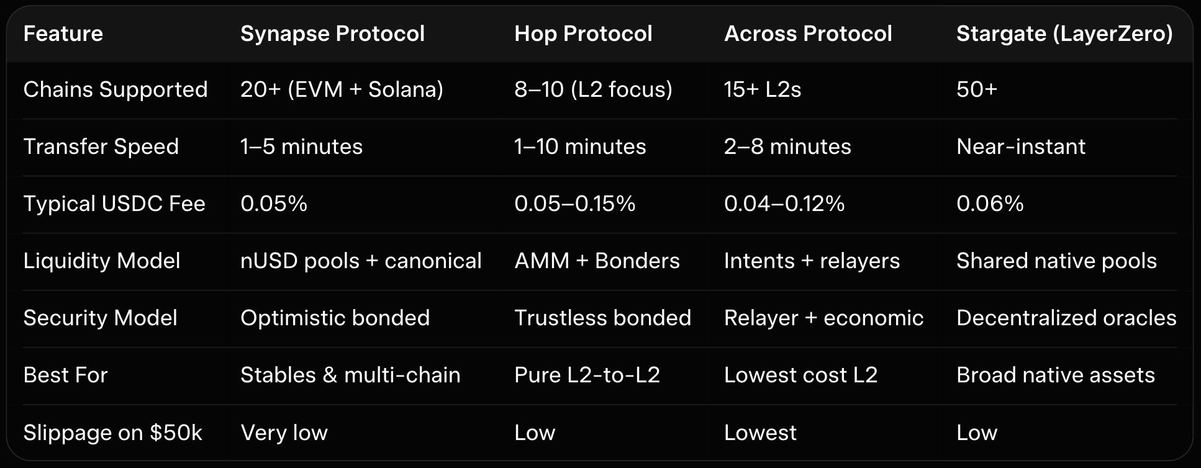Click the Chains Supported row label
1201x468 pixels.
116,89
